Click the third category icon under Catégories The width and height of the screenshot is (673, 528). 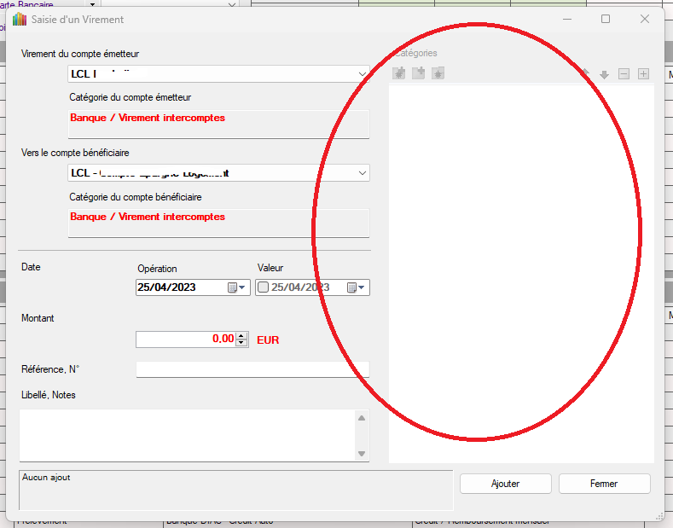pos(438,74)
